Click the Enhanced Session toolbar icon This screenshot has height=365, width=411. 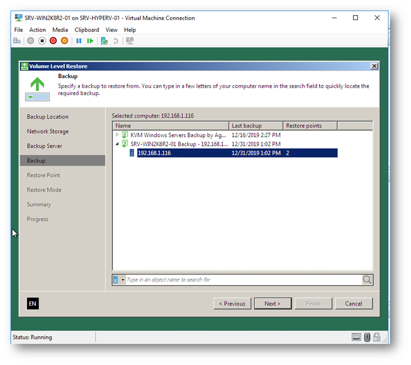pyautogui.click(x=130, y=41)
